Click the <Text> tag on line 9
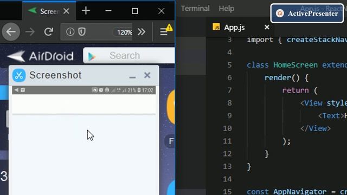 [x=331, y=115]
